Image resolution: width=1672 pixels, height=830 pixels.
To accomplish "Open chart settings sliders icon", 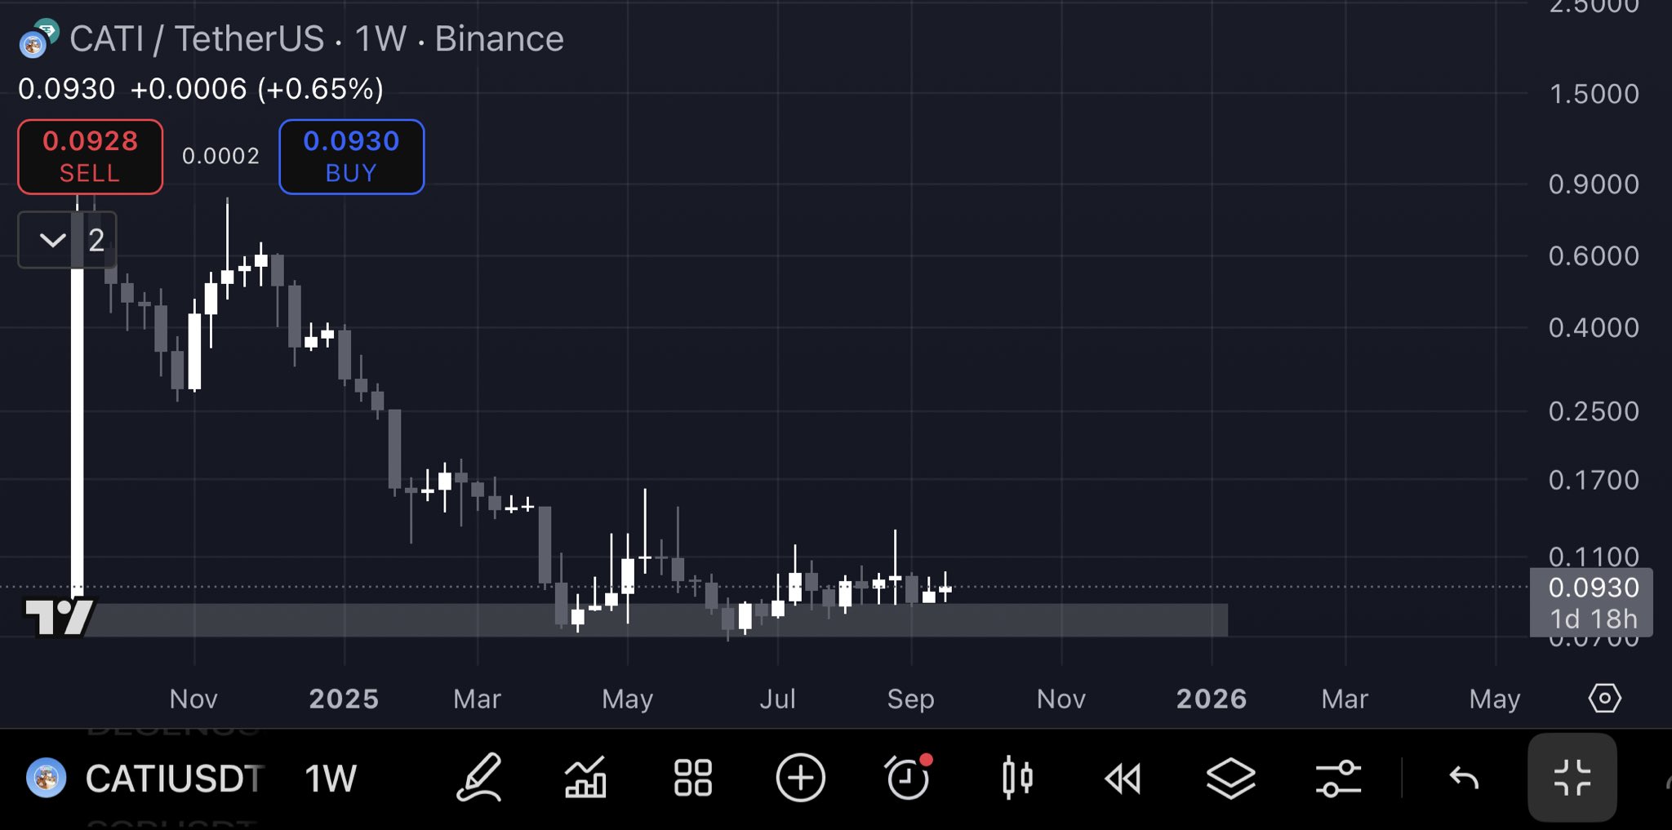I will [x=1338, y=778].
